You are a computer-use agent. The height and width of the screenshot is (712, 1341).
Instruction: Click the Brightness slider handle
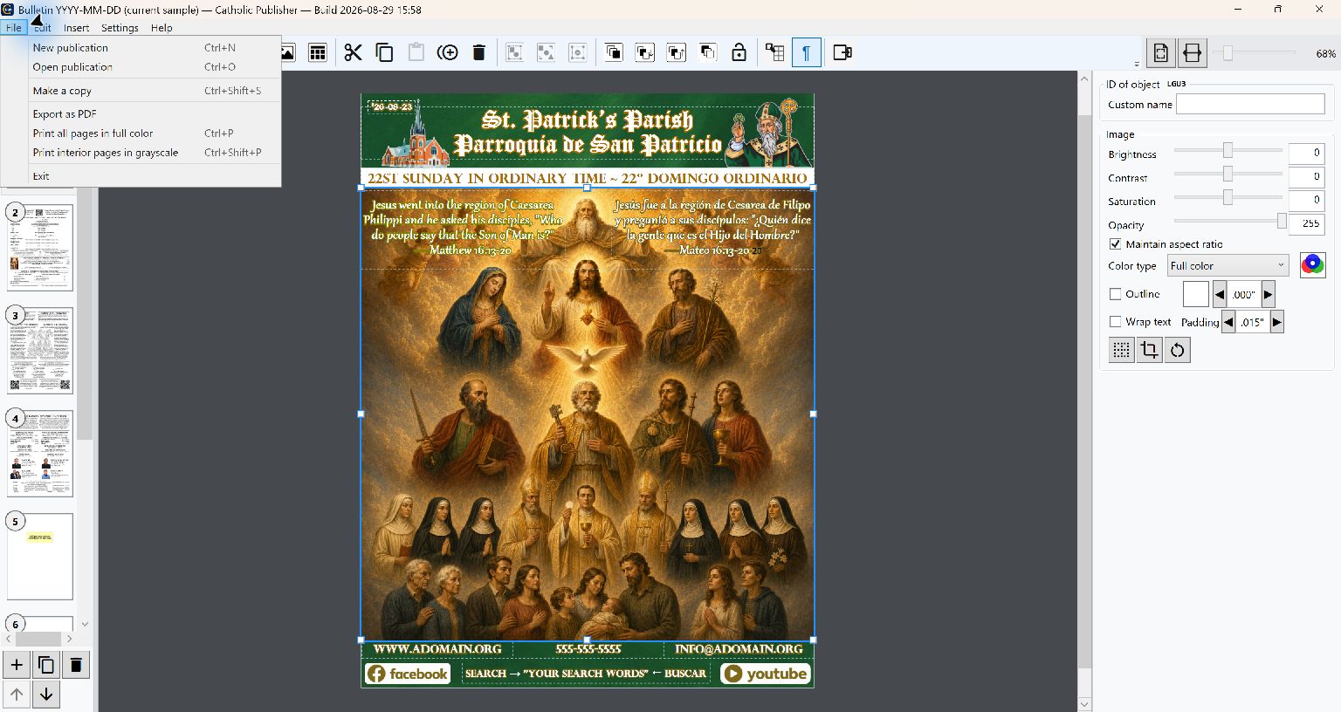click(x=1228, y=150)
